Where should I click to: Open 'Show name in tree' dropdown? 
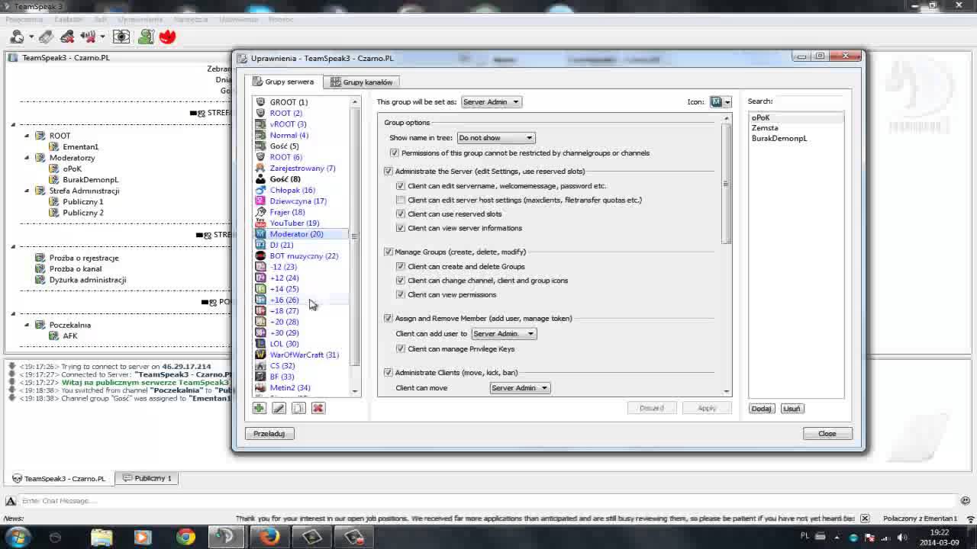pyautogui.click(x=496, y=138)
